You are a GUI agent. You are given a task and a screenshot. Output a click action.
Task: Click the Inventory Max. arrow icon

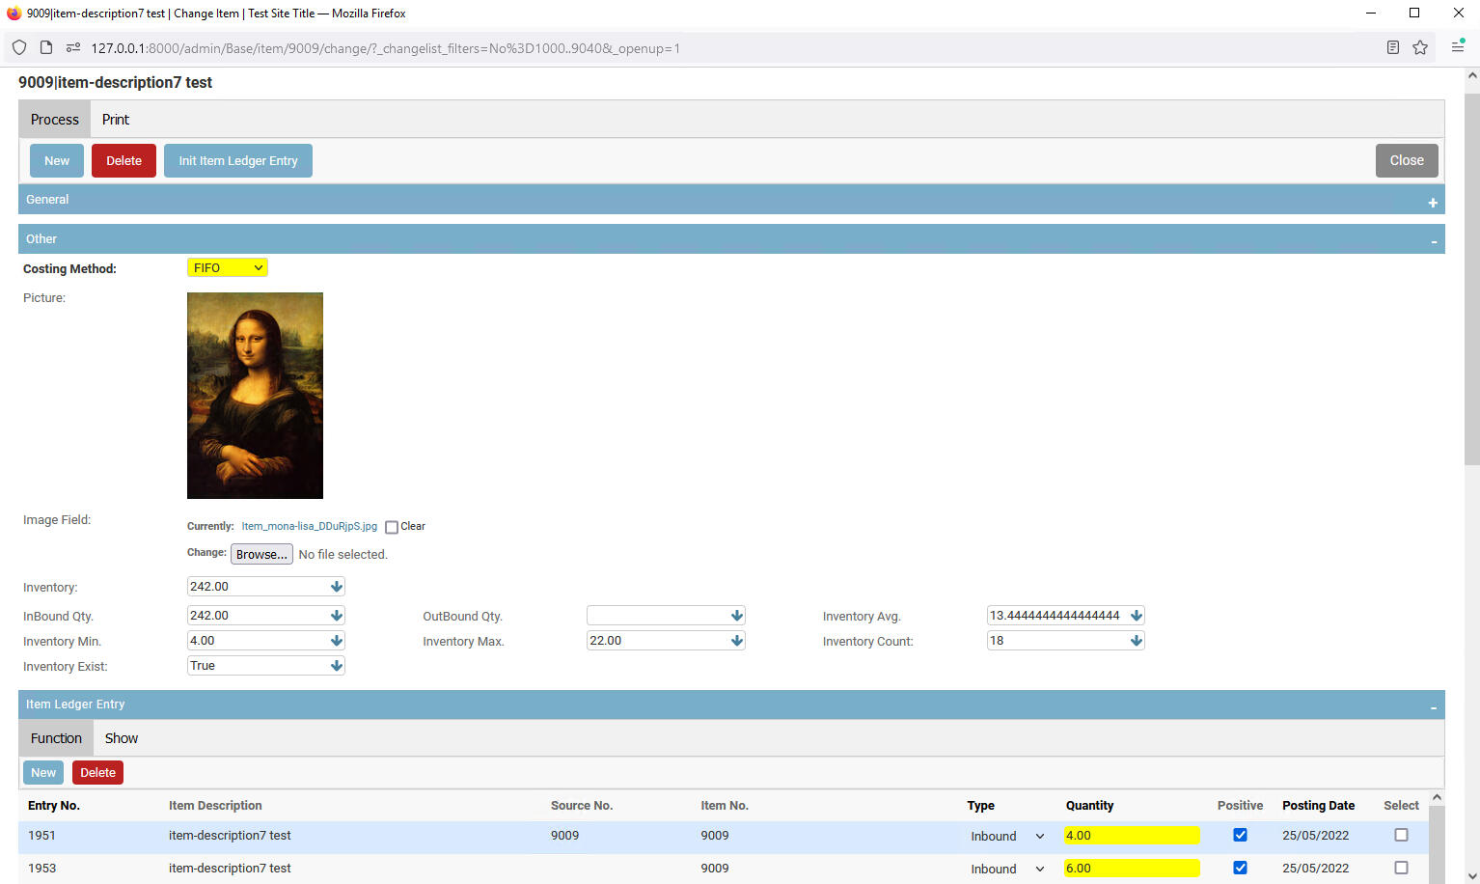click(x=736, y=641)
